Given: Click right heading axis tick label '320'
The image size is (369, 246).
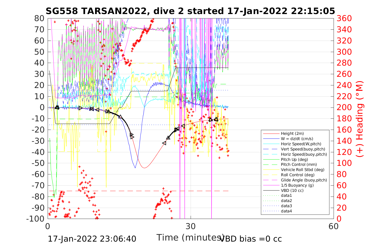Looking at the screenshot, I should 344,41.
